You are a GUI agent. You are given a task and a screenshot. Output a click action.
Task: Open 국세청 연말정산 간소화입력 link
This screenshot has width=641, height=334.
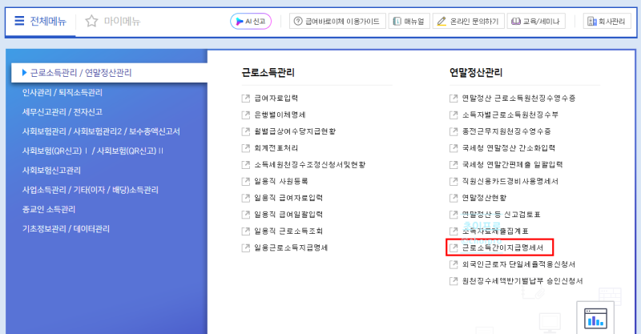(509, 148)
